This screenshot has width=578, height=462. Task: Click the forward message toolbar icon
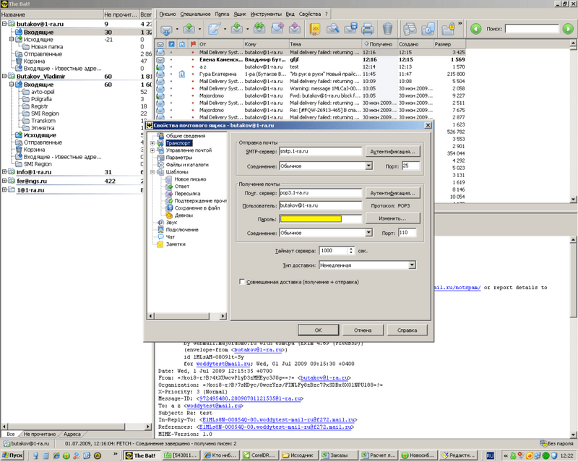pyautogui.click(x=277, y=29)
